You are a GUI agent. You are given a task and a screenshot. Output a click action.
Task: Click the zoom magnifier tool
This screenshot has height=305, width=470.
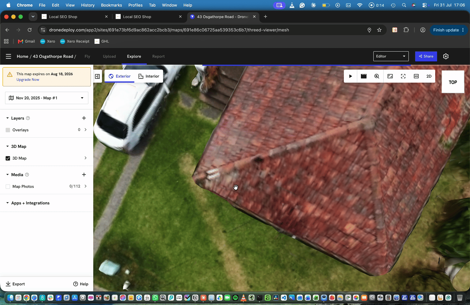point(377,76)
